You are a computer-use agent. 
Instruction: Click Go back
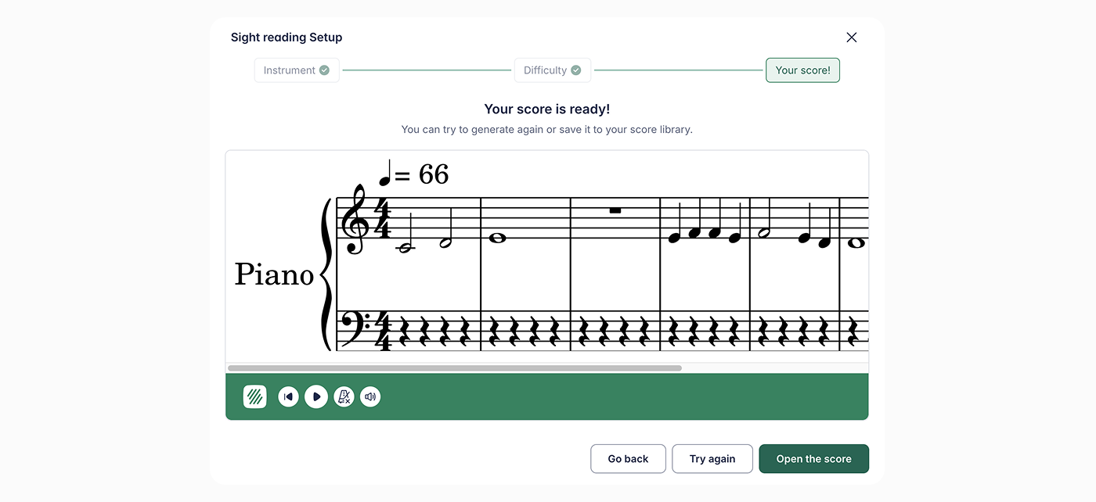pyautogui.click(x=628, y=458)
